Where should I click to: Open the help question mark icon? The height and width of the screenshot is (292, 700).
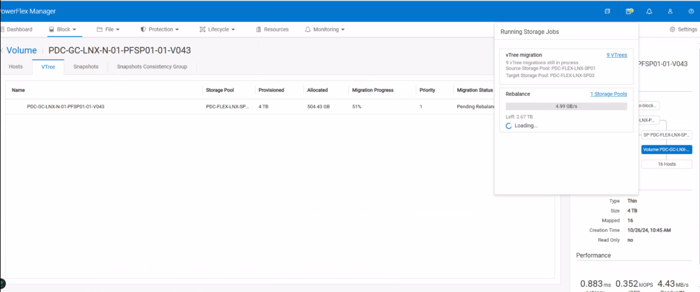[x=691, y=12]
